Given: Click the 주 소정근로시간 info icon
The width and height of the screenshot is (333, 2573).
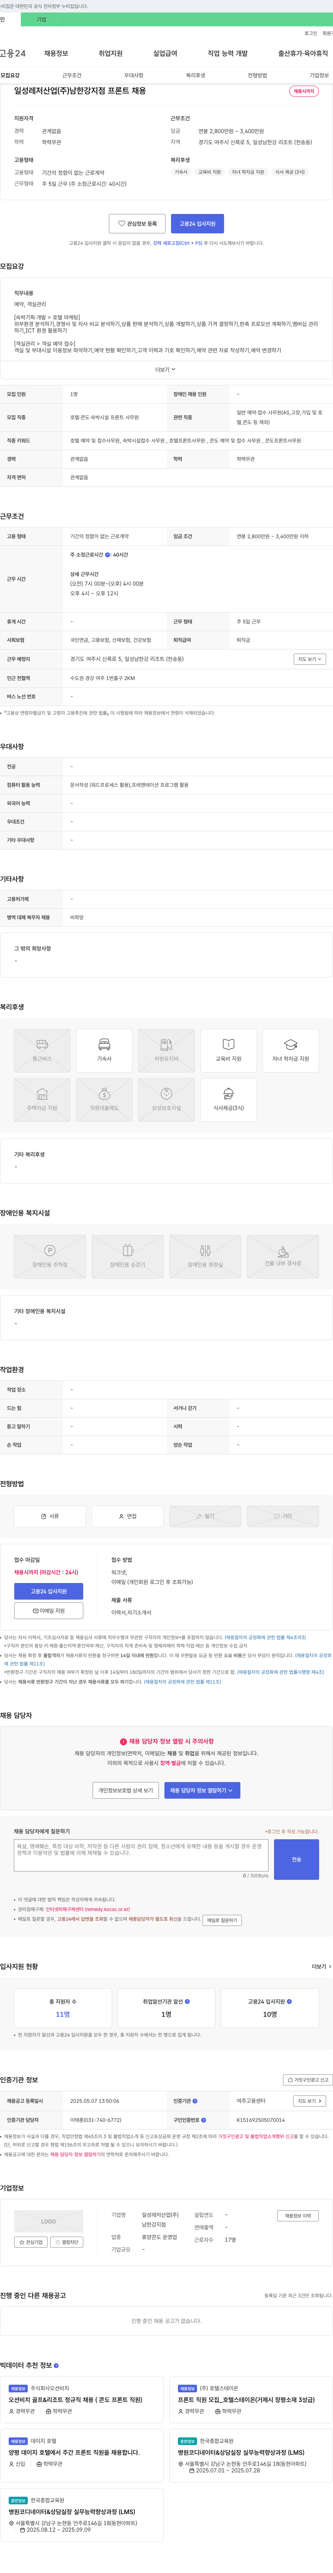Looking at the screenshot, I should [x=108, y=554].
